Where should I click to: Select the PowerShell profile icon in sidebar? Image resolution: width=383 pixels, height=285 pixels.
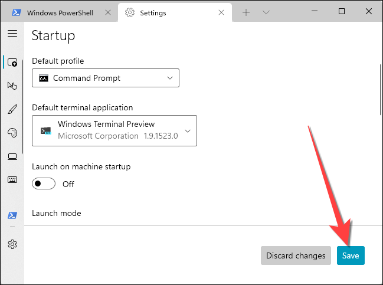coord(12,215)
